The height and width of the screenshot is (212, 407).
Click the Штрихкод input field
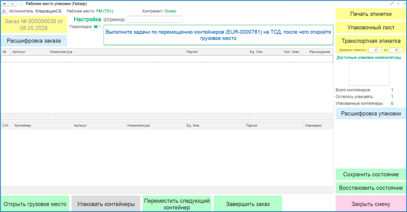[x=155, y=20]
